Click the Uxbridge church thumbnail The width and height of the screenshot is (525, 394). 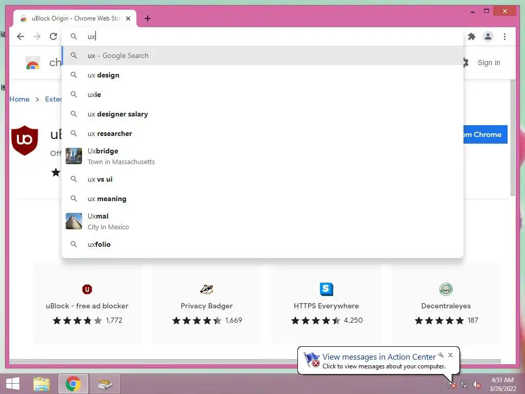pyautogui.click(x=74, y=156)
